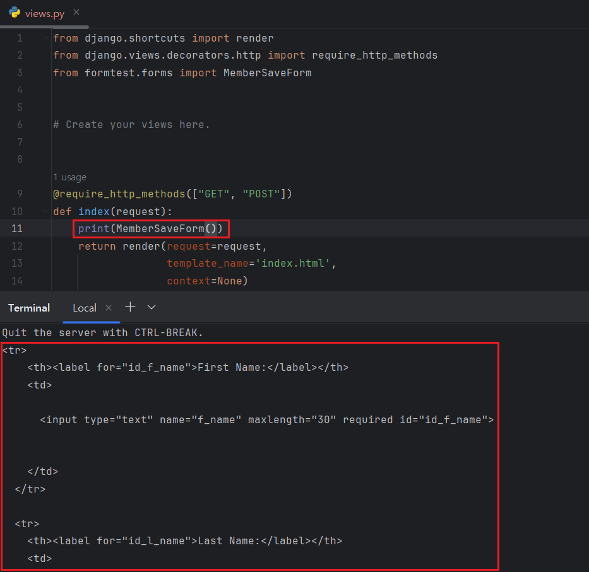This screenshot has width=589, height=572.
Task: Switch to the views.py tab
Action: pos(44,13)
